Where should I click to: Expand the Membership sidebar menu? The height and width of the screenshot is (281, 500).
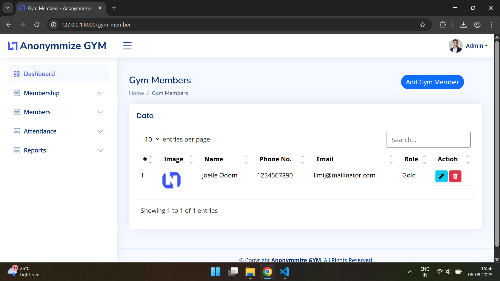59,93
